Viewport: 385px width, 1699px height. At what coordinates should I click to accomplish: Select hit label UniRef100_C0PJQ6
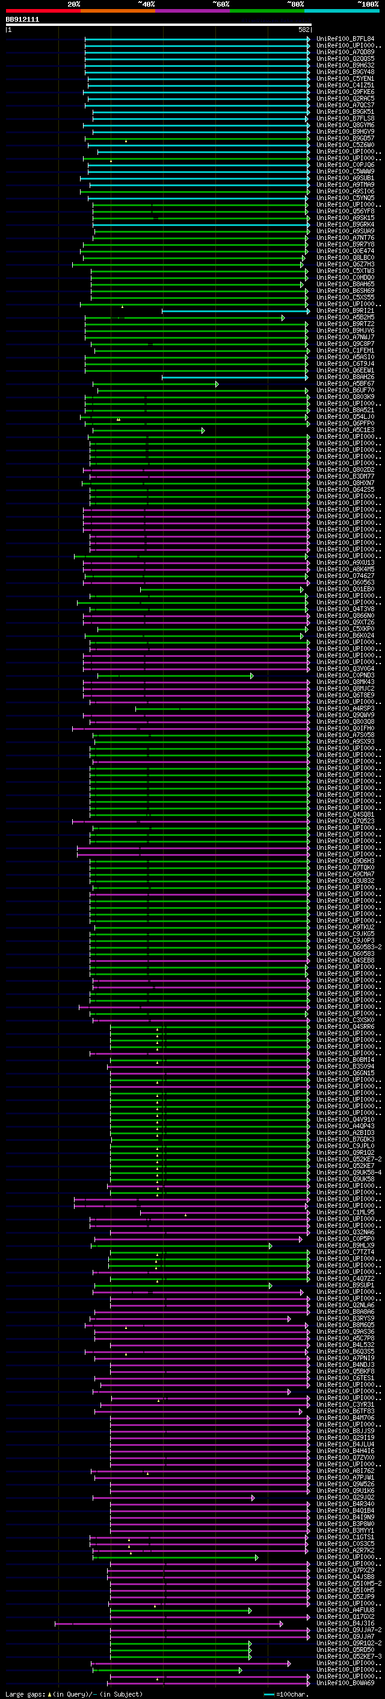click(345, 165)
